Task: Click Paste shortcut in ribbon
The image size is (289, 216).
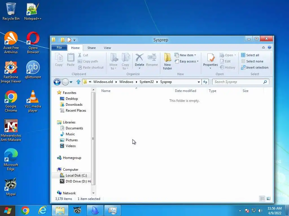Action: pyautogui.click(x=91, y=67)
